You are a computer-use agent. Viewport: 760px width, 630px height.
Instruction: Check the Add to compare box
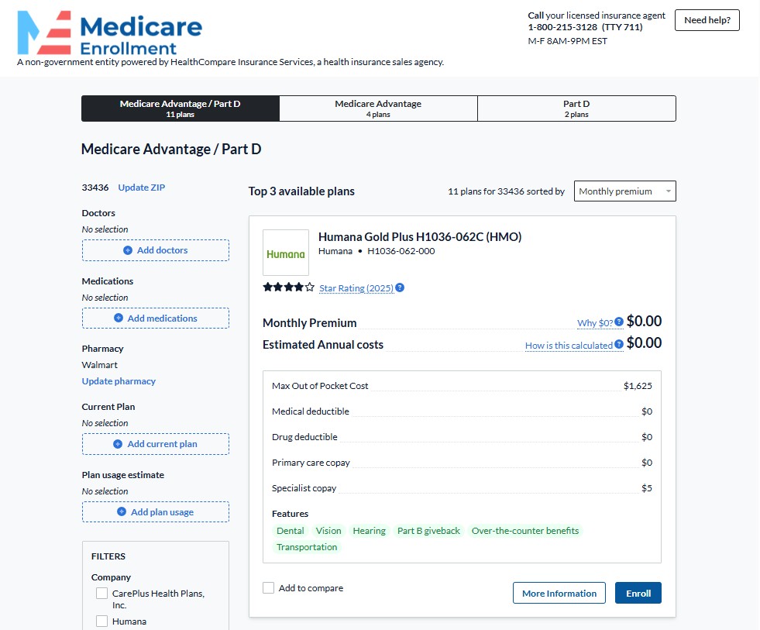coord(269,588)
